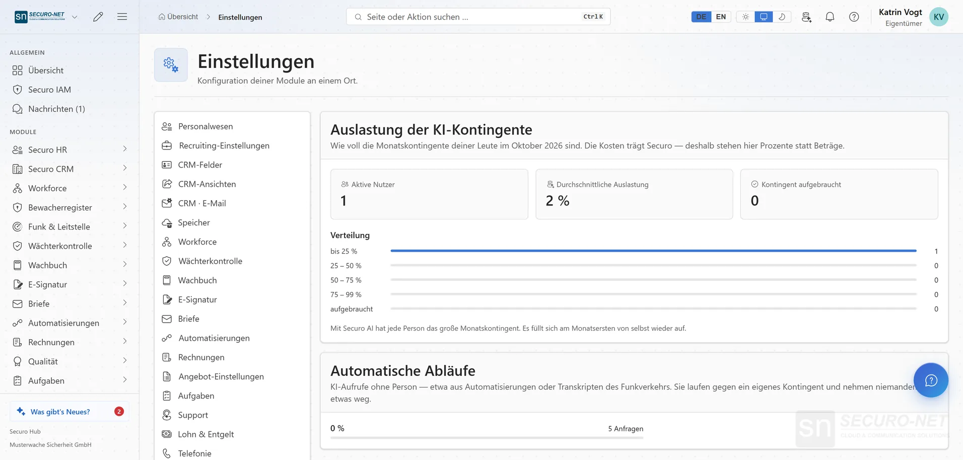Click the Telefonie phone icon
Screen dimensions: 963x460
coord(167,453)
